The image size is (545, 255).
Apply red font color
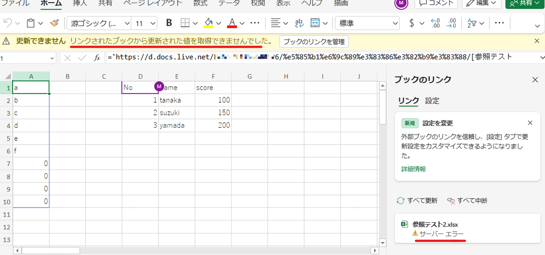coord(232,23)
